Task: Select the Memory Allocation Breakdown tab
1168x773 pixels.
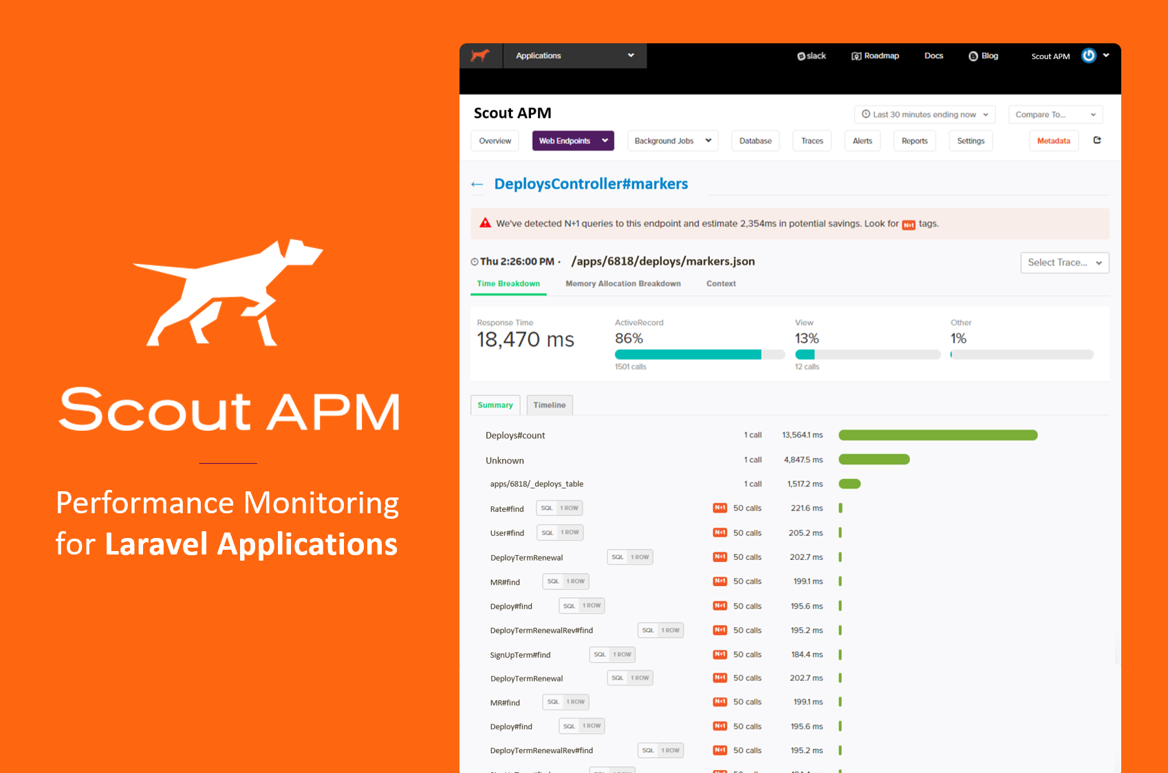Action: coord(623,284)
